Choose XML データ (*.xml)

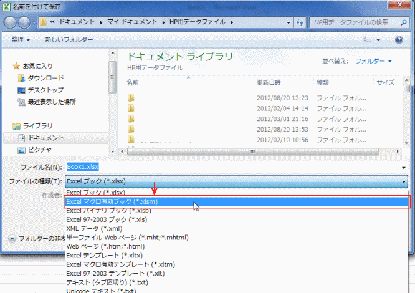(236, 229)
